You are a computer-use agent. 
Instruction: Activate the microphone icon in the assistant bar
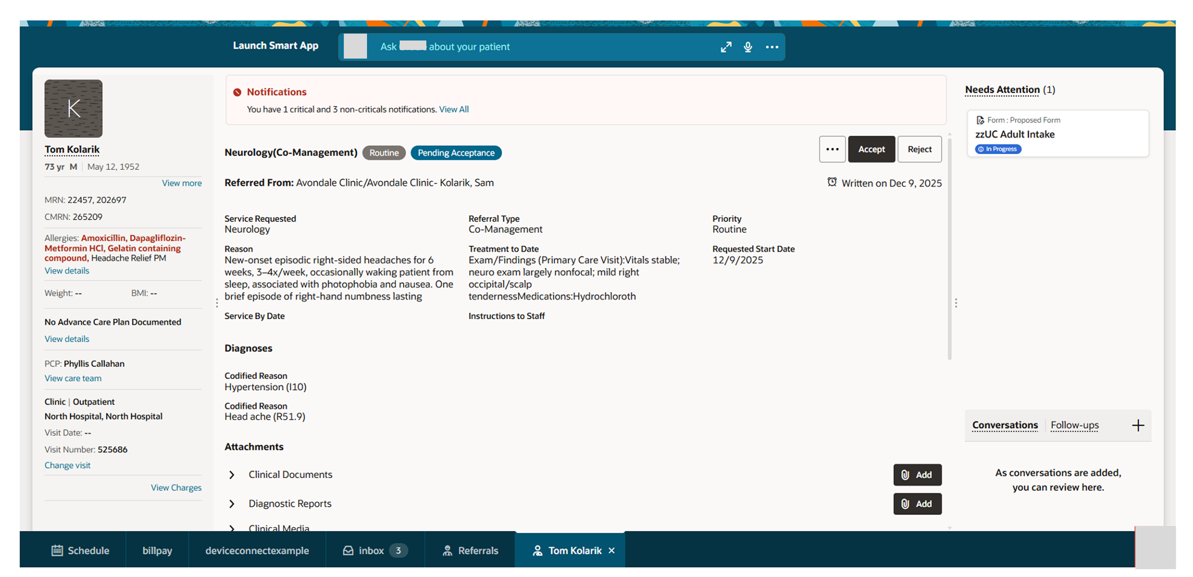[x=748, y=47]
